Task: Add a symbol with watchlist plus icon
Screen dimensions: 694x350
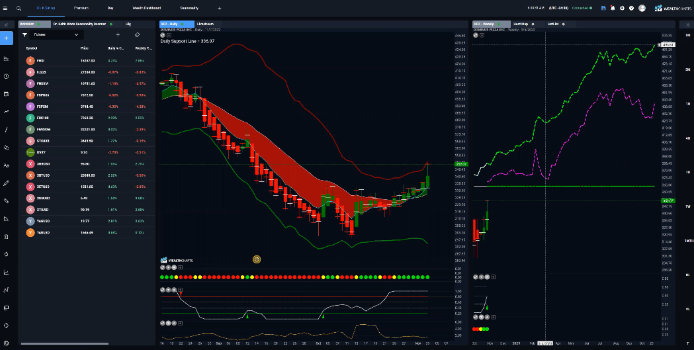Action: (x=118, y=34)
